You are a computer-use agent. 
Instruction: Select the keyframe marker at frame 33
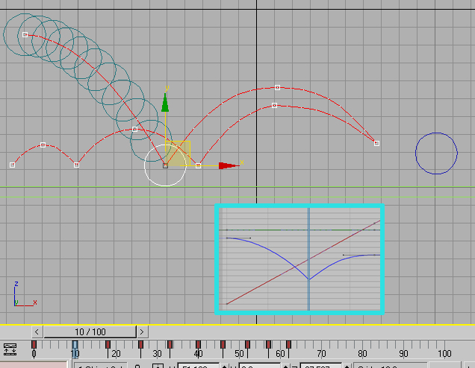(170, 345)
